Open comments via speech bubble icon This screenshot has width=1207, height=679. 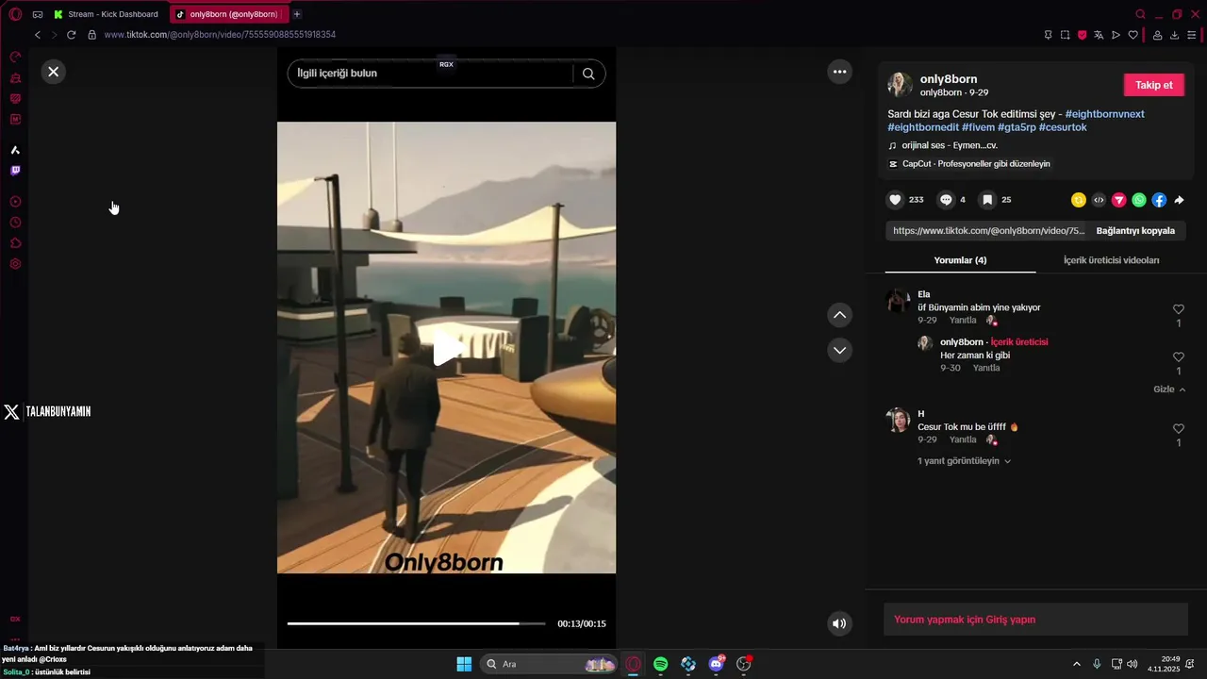[x=946, y=200]
